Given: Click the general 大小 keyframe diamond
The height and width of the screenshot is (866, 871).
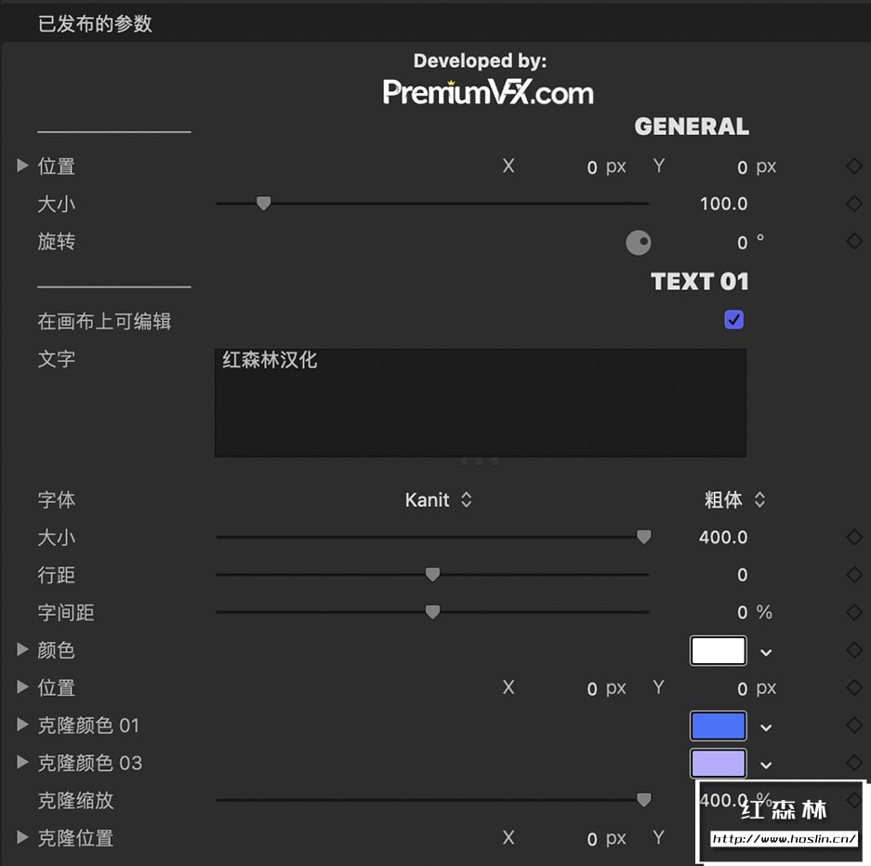Looking at the screenshot, I should tap(854, 204).
